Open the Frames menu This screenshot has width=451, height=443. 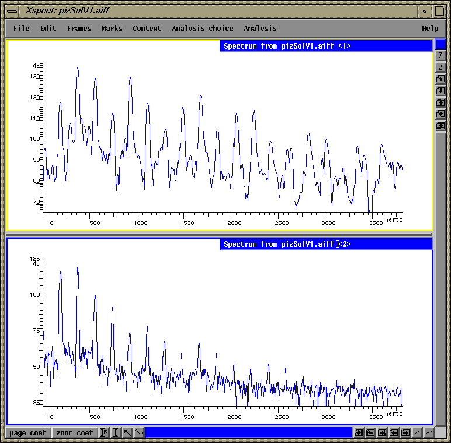[x=79, y=29]
